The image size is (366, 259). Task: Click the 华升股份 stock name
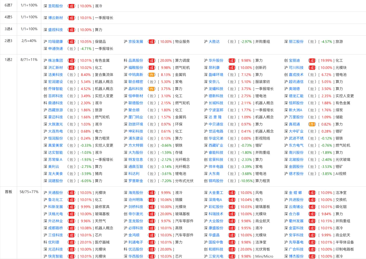pyautogui.click(x=216, y=61)
